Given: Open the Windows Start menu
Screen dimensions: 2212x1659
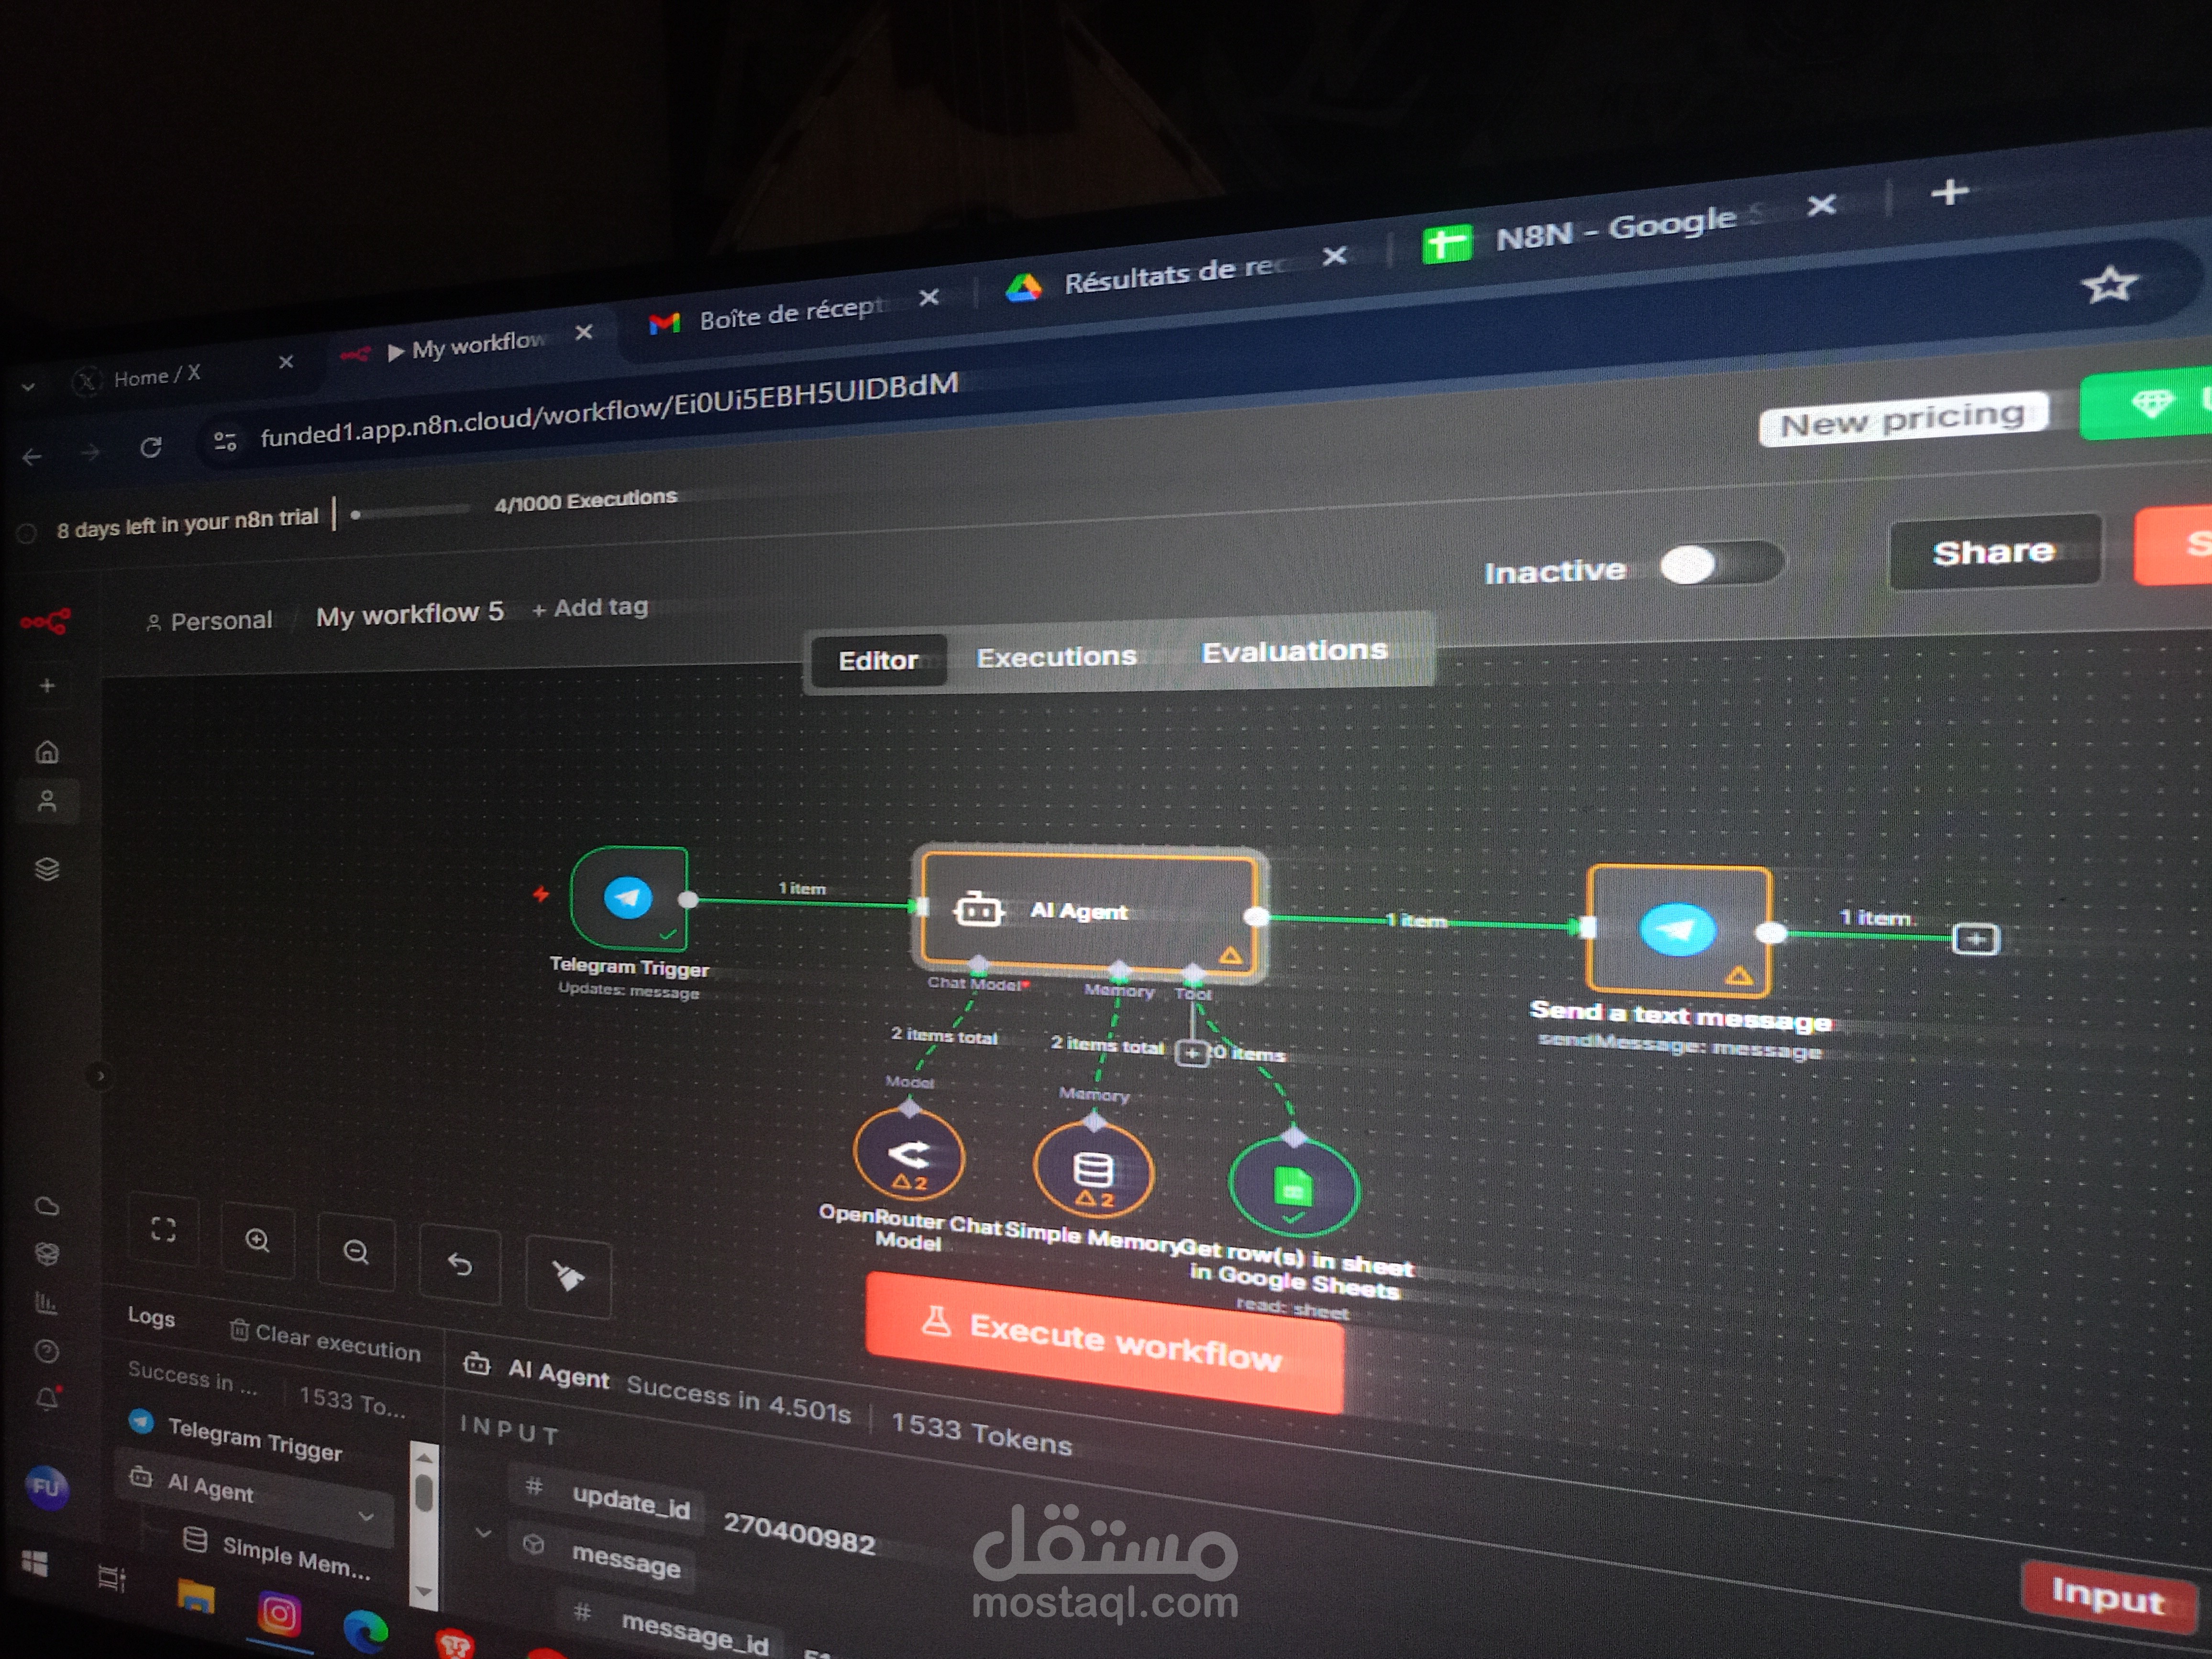Looking at the screenshot, I should pyautogui.click(x=34, y=1563).
